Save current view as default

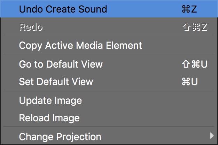coord(56,82)
